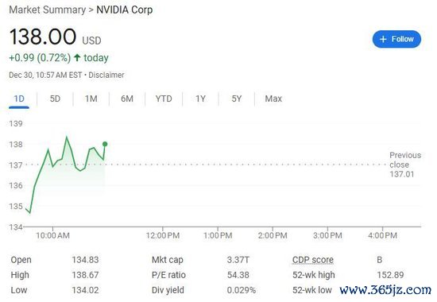Switch to the 5D chart tab
Viewport: 437px width, 302px height.
point(55,99)
